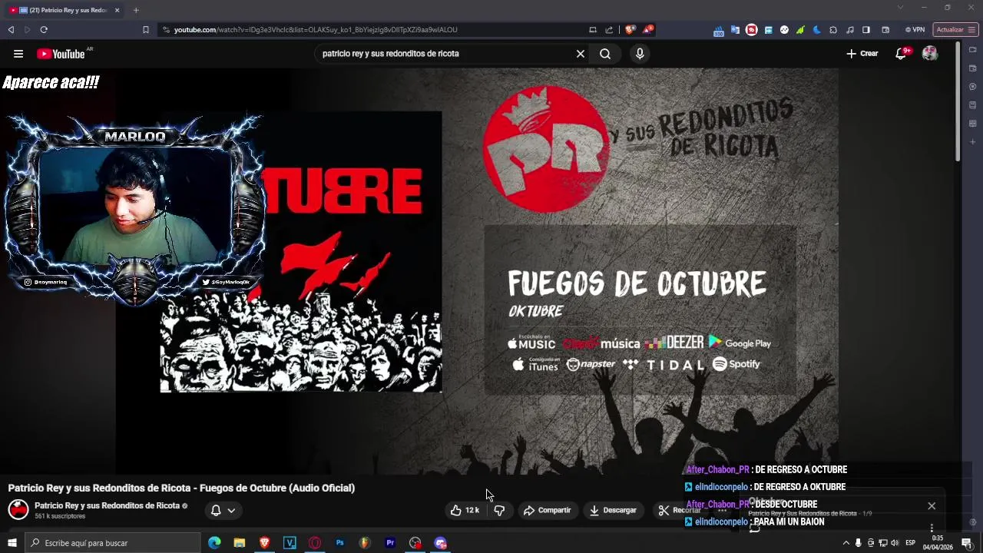Open the browser extensions puzzle icon
Image resolution: width=983 pixels, height=553 pixels.
pos(833,30)
